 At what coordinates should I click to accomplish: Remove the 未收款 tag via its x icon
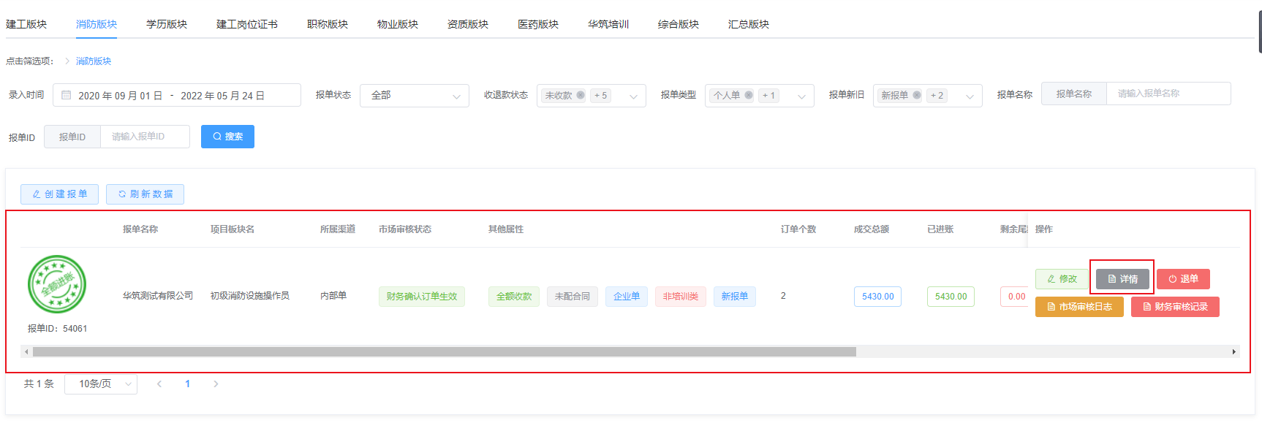(x=581, y=95)
